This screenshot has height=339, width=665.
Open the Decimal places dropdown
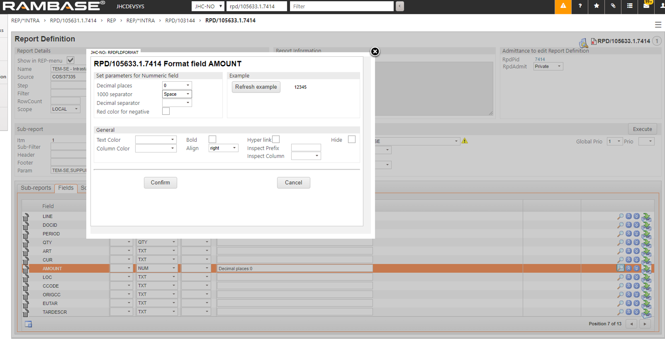tap(177, 85)
